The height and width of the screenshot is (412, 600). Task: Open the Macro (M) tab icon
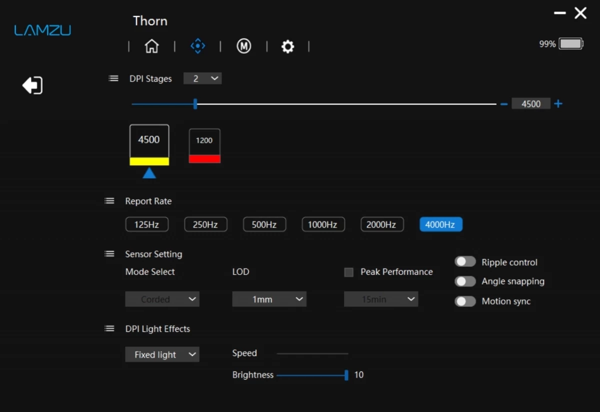(x=243, y=46)
